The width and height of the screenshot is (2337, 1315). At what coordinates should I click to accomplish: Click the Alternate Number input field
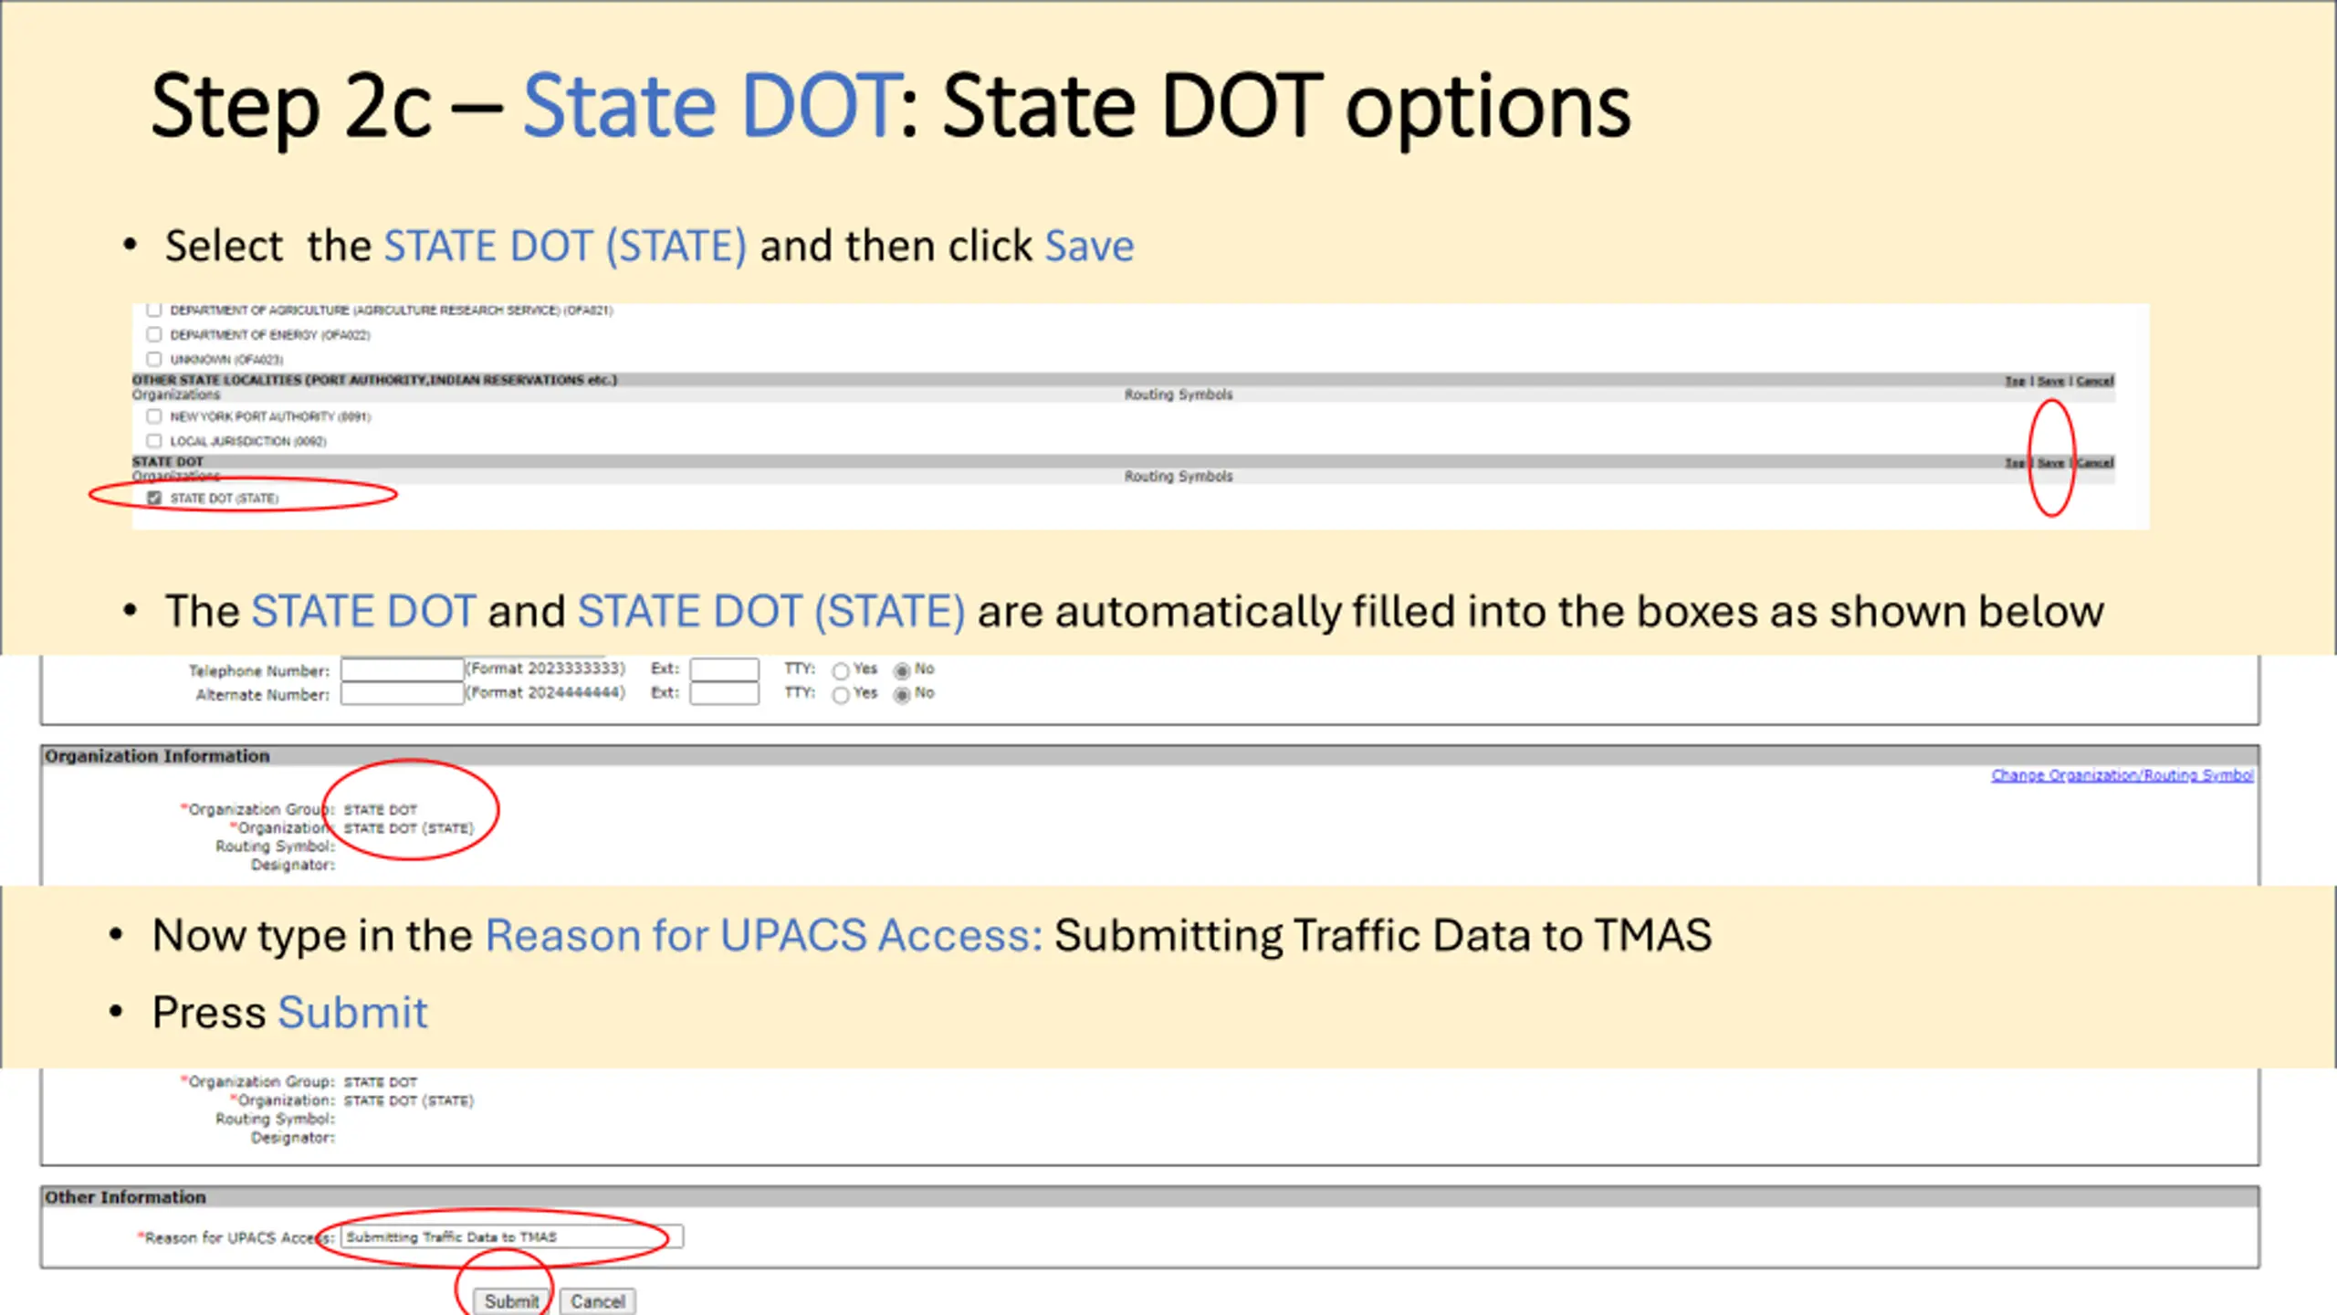(x=402, y=694)
